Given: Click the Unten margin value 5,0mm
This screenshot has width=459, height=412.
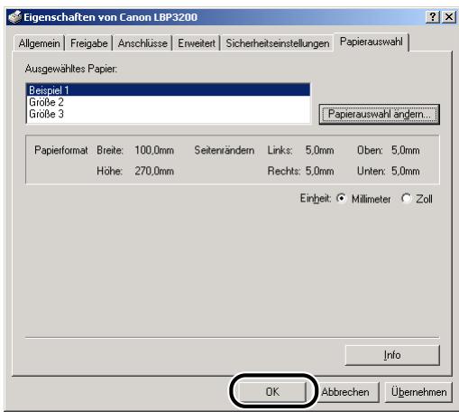Looking at the screenshot, I should pos(406,171).
